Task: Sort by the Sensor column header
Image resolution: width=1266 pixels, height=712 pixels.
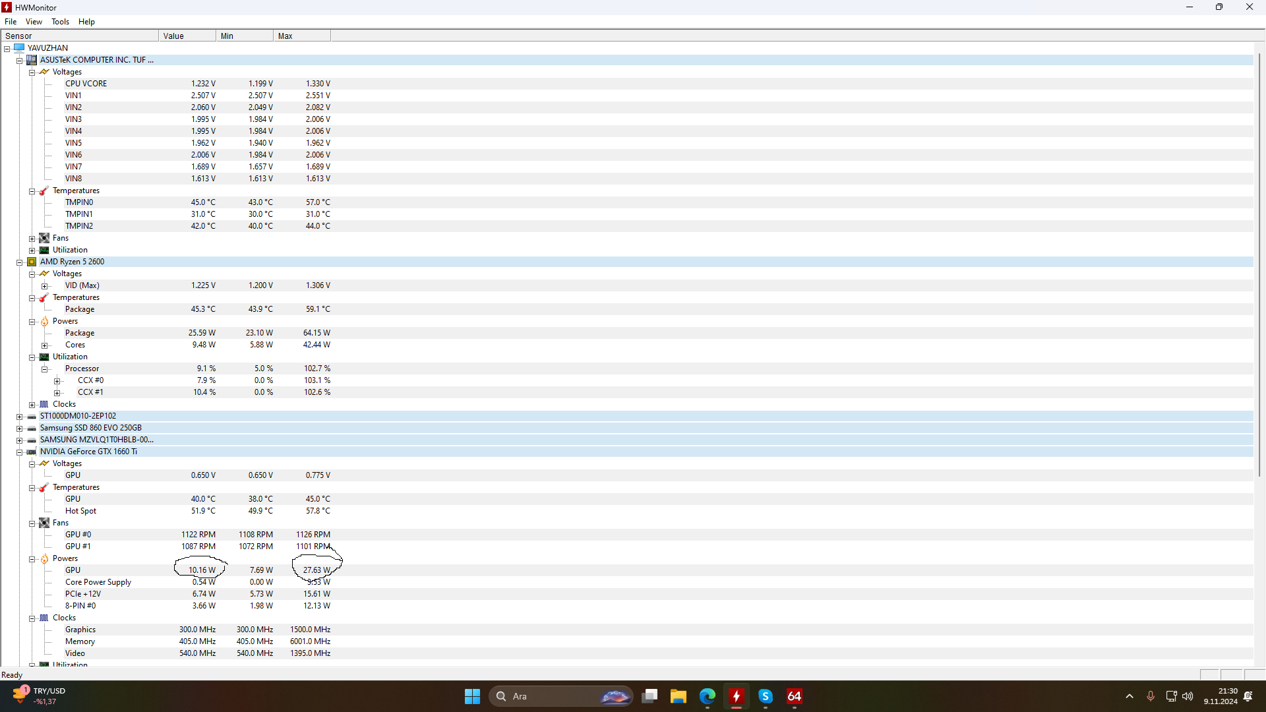Action: coord(80,36)
